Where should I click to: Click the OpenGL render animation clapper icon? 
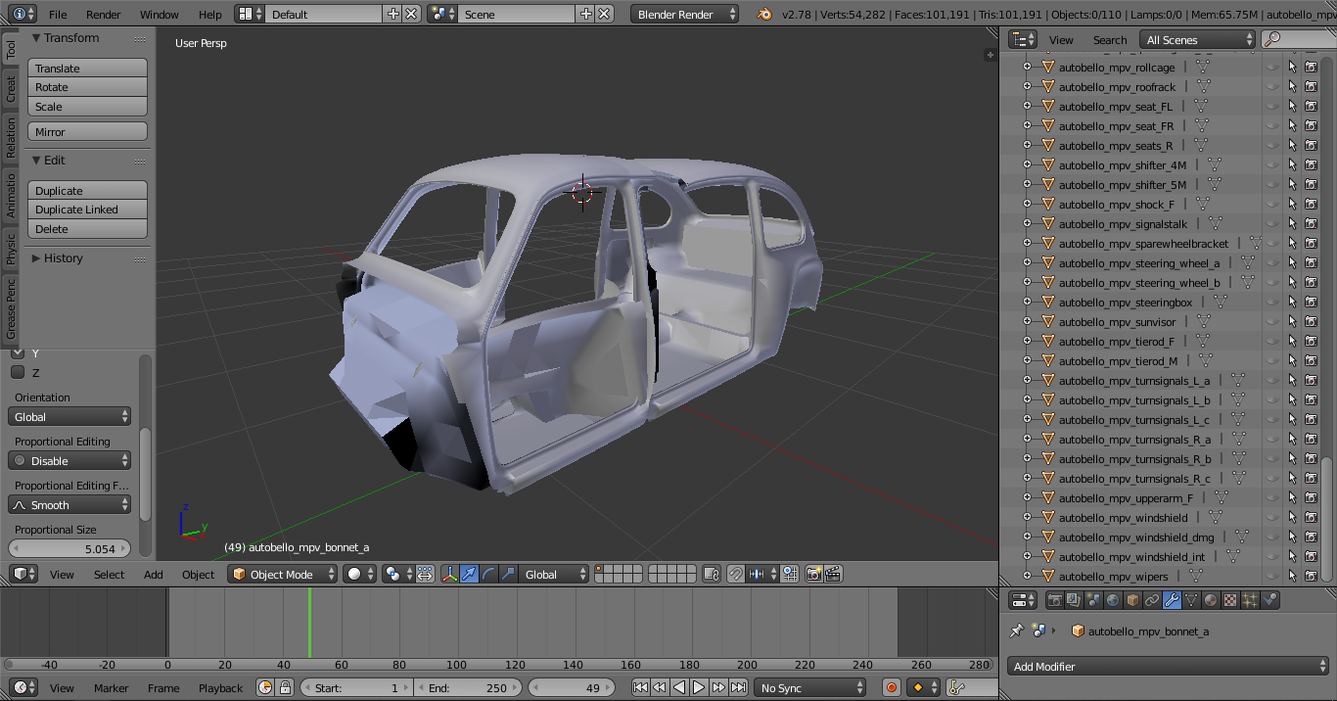(833, 575)
